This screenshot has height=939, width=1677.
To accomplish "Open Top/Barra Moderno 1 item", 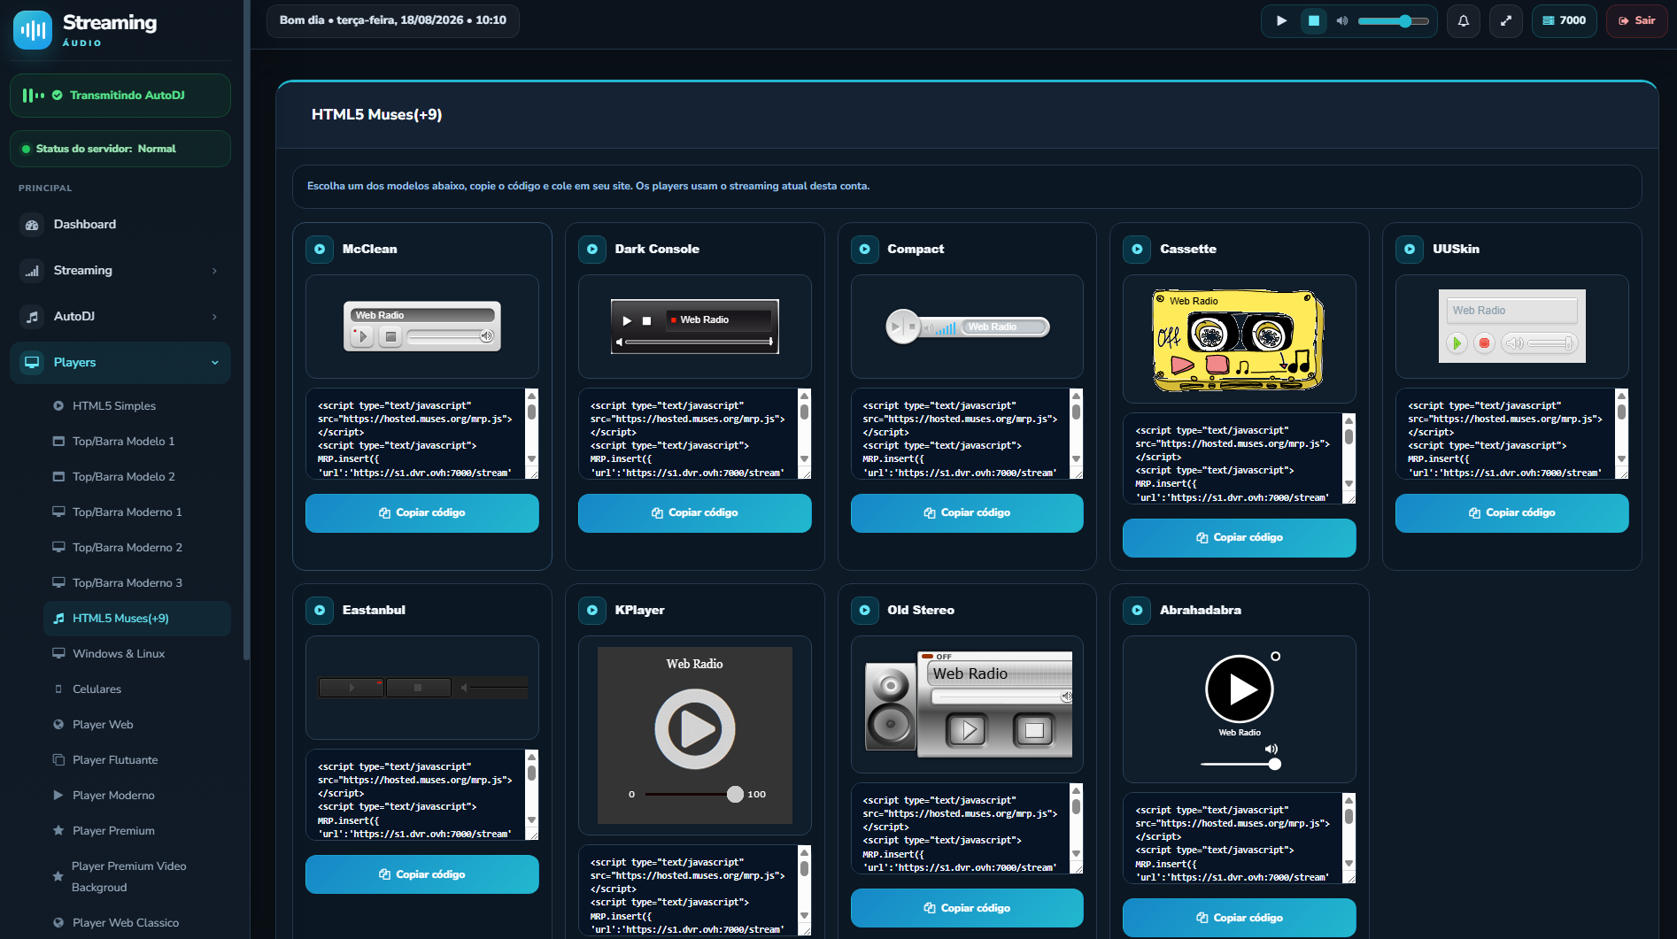I will coord(137,512).
